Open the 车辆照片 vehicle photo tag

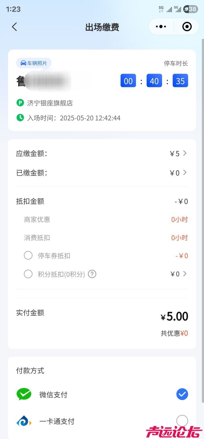tap(34, 63)
